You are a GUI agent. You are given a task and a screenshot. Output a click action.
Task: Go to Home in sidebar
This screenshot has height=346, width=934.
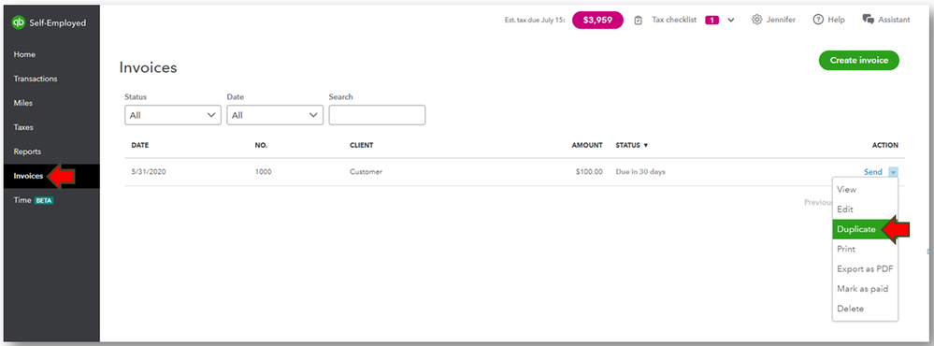click(24, 54)
